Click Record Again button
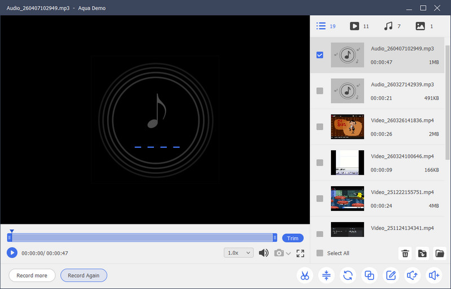The image size is (451, 289). click(x=83, y=276)
